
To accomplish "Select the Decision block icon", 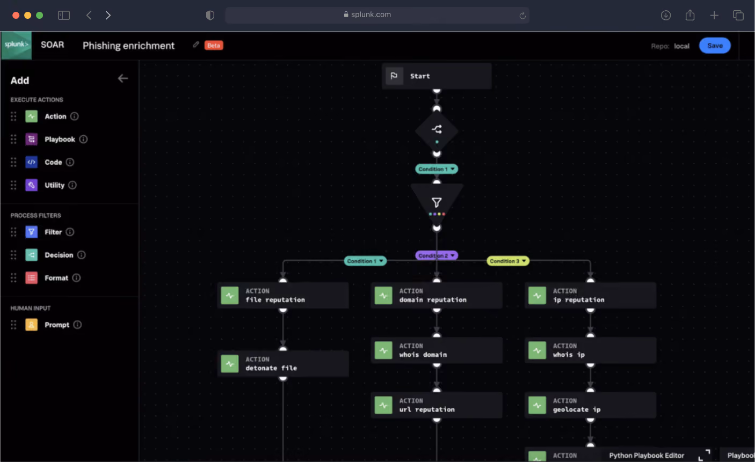I will point(32,255).
